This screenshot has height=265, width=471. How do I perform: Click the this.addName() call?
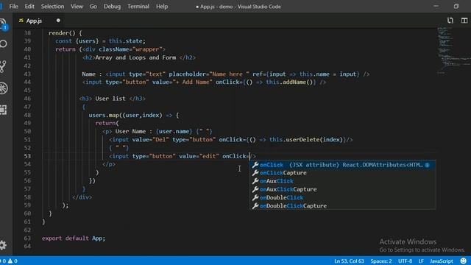pyautogui.click(x=289, y=82)
